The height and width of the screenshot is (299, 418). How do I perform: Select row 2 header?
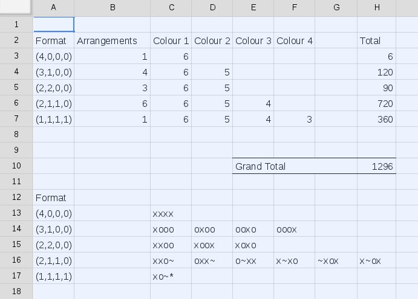16,40
